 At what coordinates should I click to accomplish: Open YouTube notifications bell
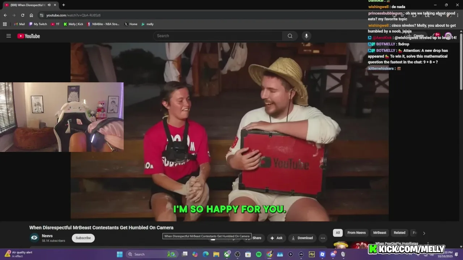tap(436, 36)
